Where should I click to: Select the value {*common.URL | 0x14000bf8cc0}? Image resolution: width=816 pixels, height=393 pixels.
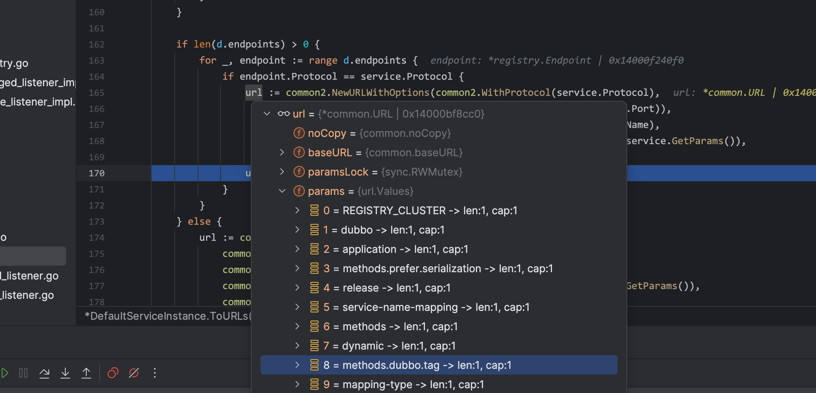click(401, 114)
